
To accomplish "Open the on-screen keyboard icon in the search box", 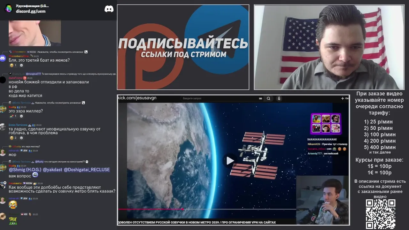I will click(x=261, y=98).
